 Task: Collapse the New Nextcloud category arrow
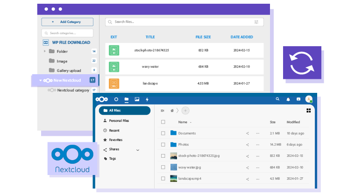(x=41, y=80)
